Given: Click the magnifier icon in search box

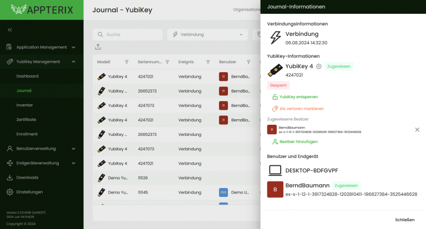Looking at the screenshot, I should click(x=100, y=34).
